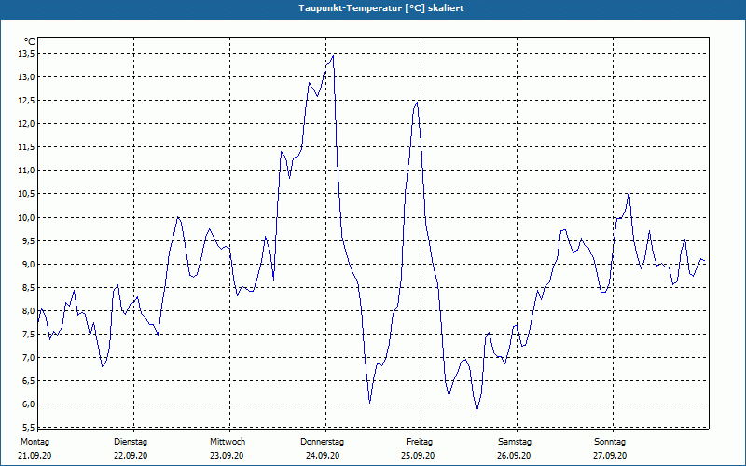Select the 25.09.20 date label
The height and width of the screenshot is (466, 746).
click(x=418, y=456)
